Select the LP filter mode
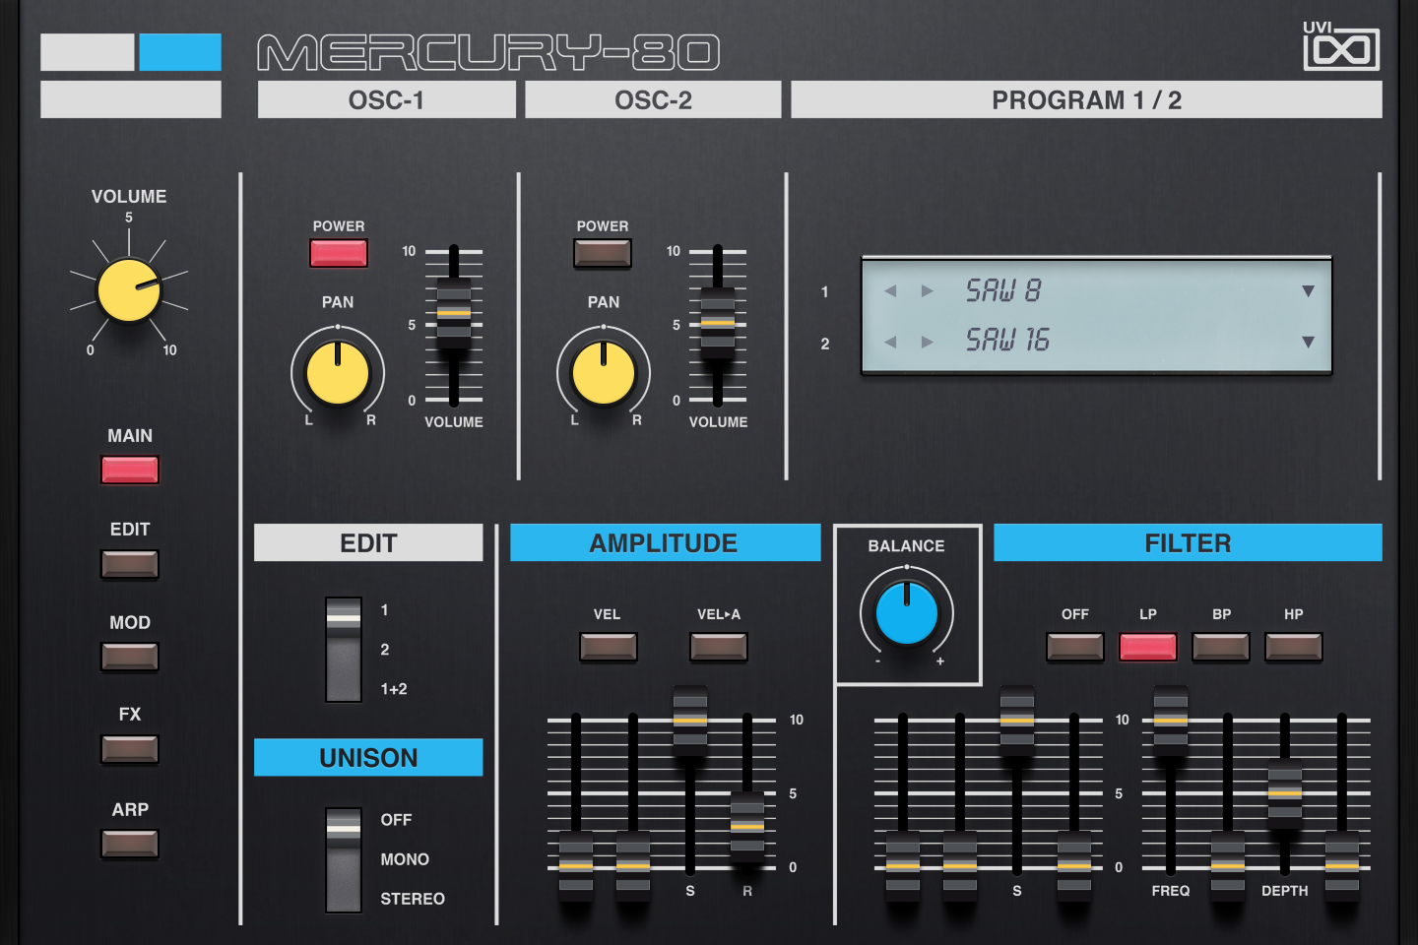 tap(1147, 648)
